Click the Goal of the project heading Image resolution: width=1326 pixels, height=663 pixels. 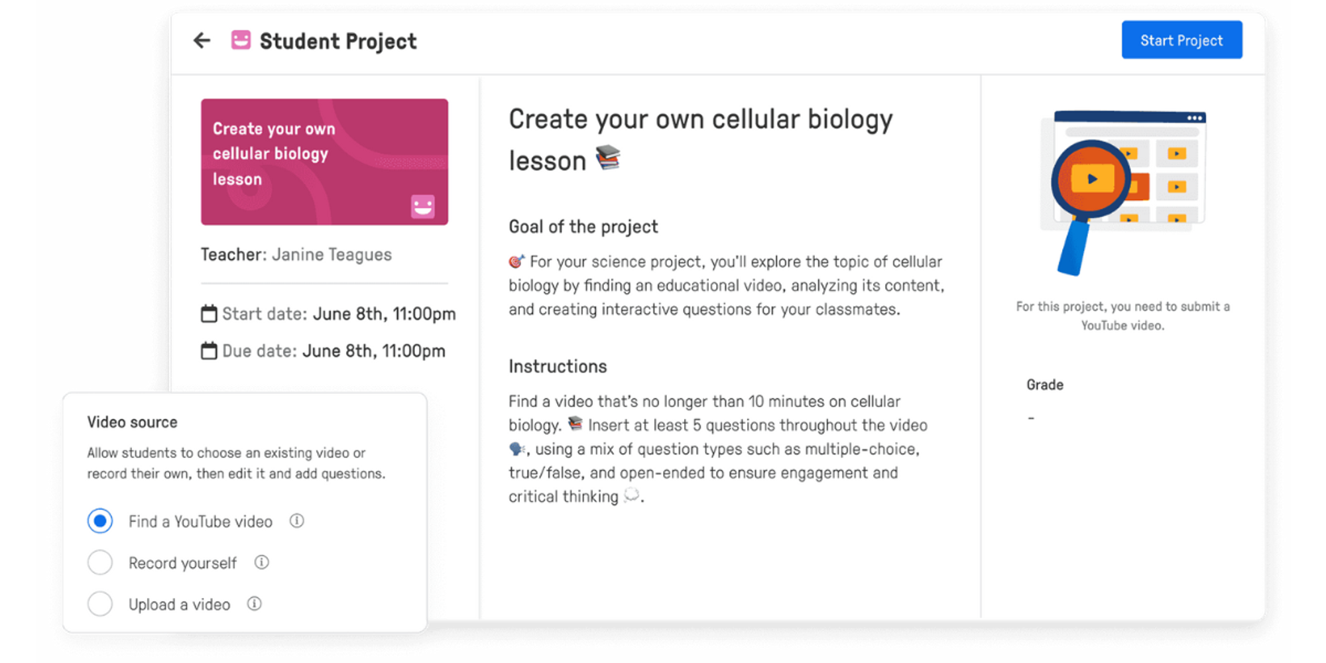click(583, 226)
